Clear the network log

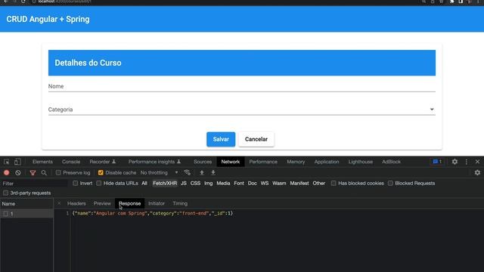tap(18, 173)
